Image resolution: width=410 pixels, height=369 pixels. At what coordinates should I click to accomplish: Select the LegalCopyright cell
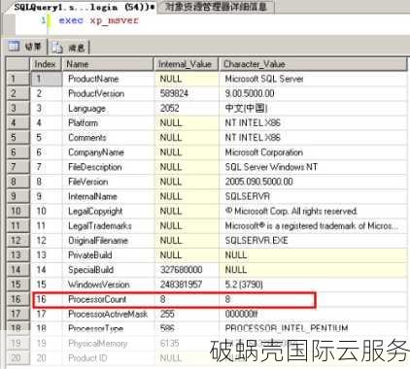coord(108,211)
